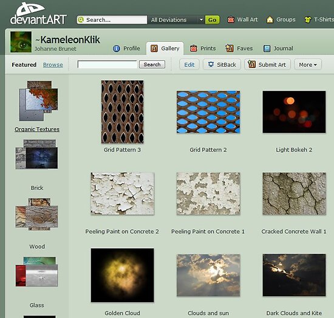The image size is (334, 318).
Task: Click the Prints tab icon
Action: pyautogui.click(x=193, y=49)
